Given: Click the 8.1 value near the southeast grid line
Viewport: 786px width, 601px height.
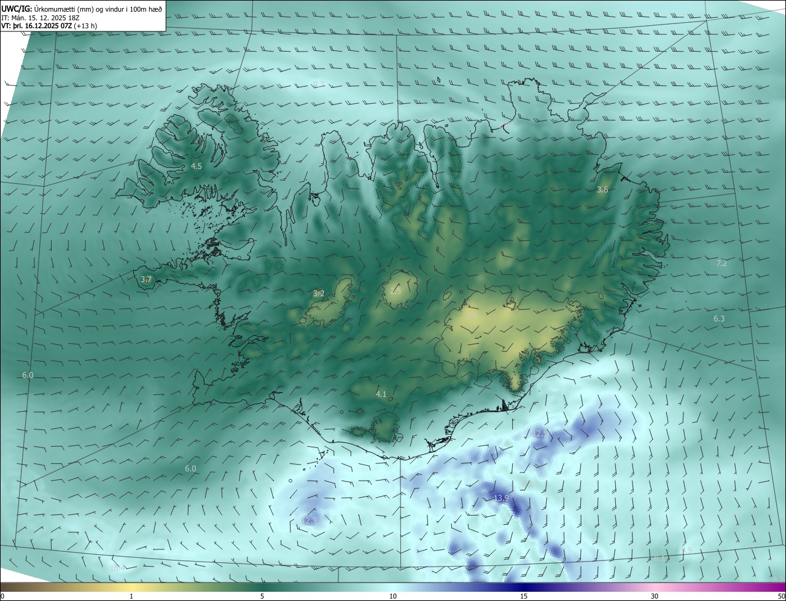Looking at the screenshot, I should tap(658, 559).
